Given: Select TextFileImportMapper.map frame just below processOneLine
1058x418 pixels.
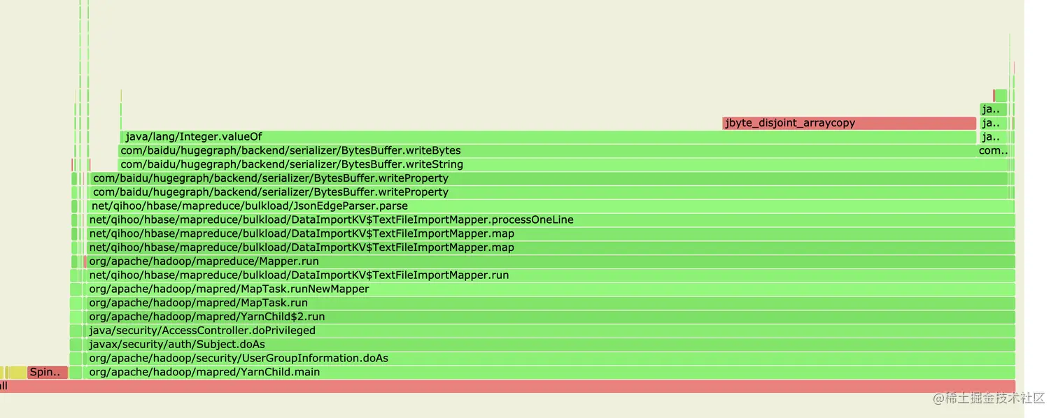Looking at the screenshot, I should pos(551,233).
